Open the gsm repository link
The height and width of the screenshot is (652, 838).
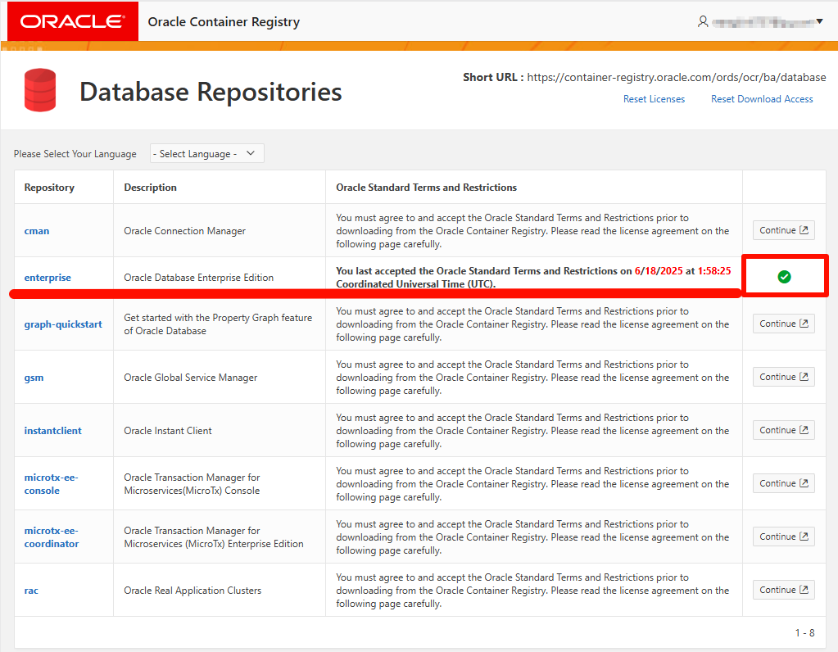[x=34, y=378]
